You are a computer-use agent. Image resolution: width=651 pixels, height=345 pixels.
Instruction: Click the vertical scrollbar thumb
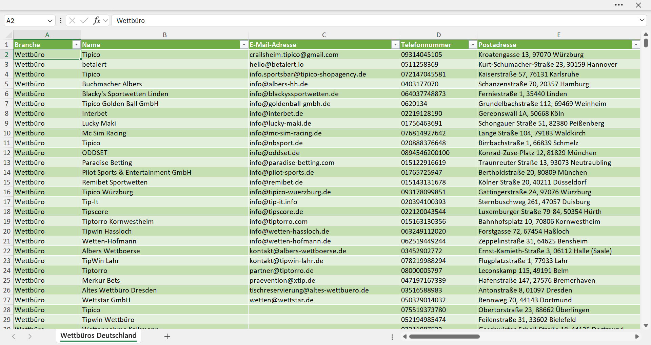[x=646, y=43]
